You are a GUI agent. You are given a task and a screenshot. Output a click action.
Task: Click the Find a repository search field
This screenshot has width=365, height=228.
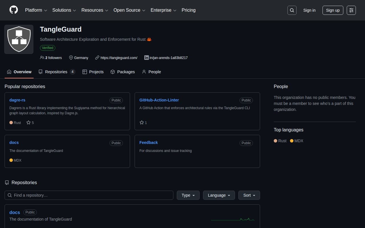coord(89,195)
